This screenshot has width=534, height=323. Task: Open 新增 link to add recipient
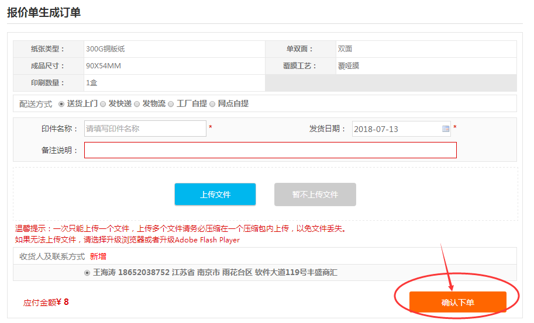(x=98, y=256)
